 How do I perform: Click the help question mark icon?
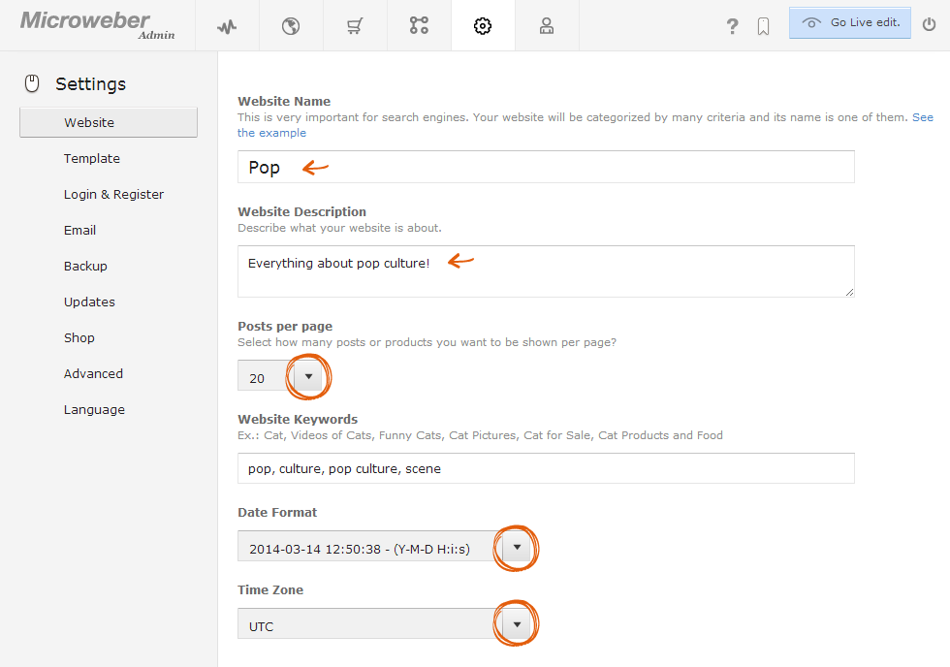tap(733, 26)
